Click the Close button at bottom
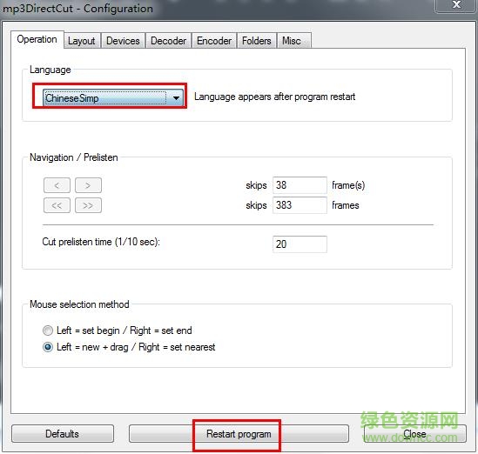Image resolution: width=478 pixels, height=454 pixels. click(x=415, y=434)
